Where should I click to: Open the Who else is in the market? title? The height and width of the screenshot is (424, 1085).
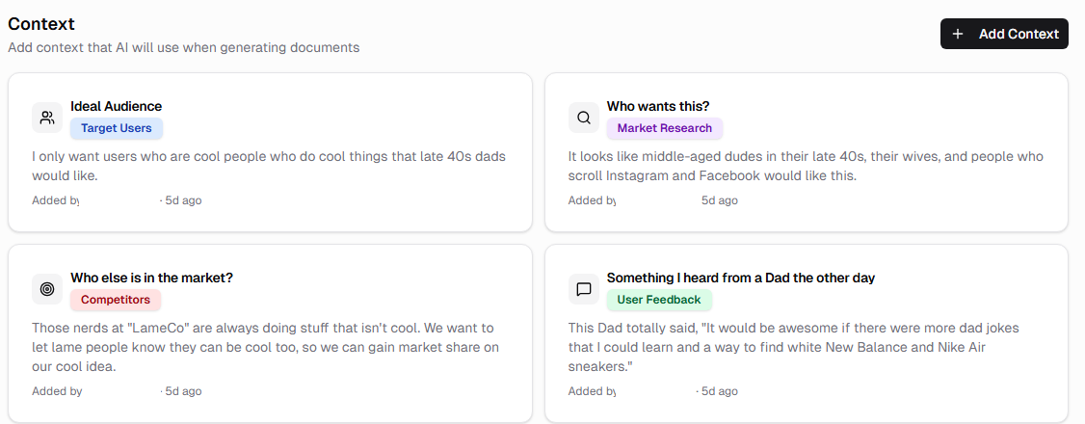[x=151, y=278]
